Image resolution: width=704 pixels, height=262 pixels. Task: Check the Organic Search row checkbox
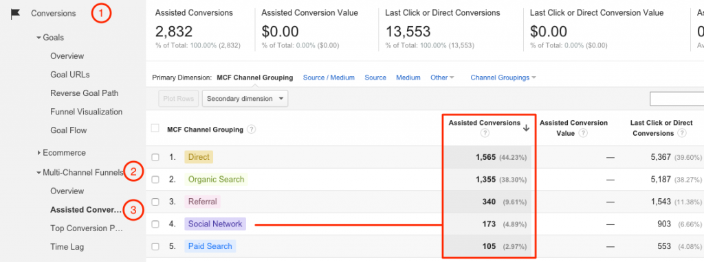click(x=155, y=180)
